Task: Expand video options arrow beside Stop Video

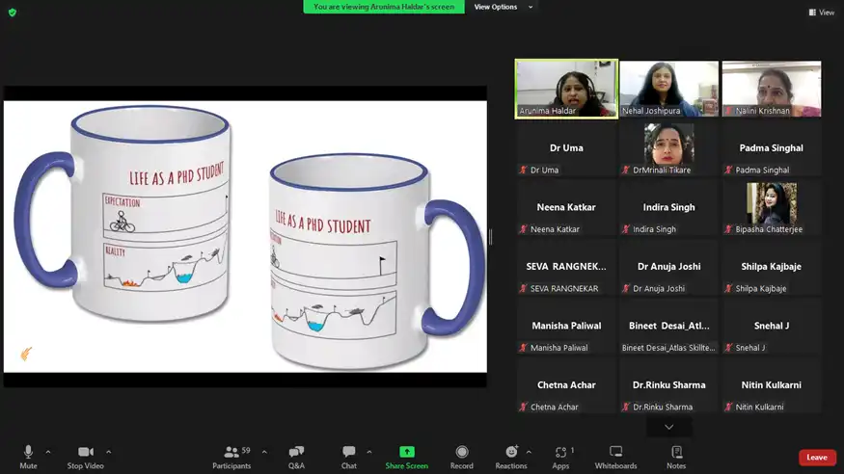Action: coord(108,451)
